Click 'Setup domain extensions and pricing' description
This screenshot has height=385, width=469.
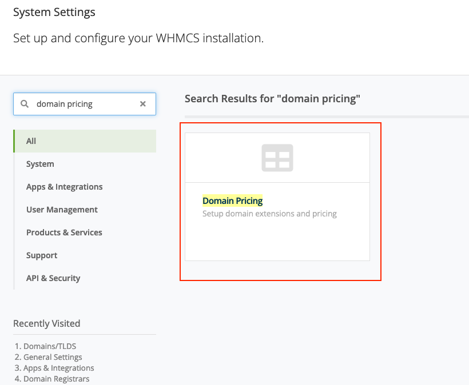pos(269,214)
